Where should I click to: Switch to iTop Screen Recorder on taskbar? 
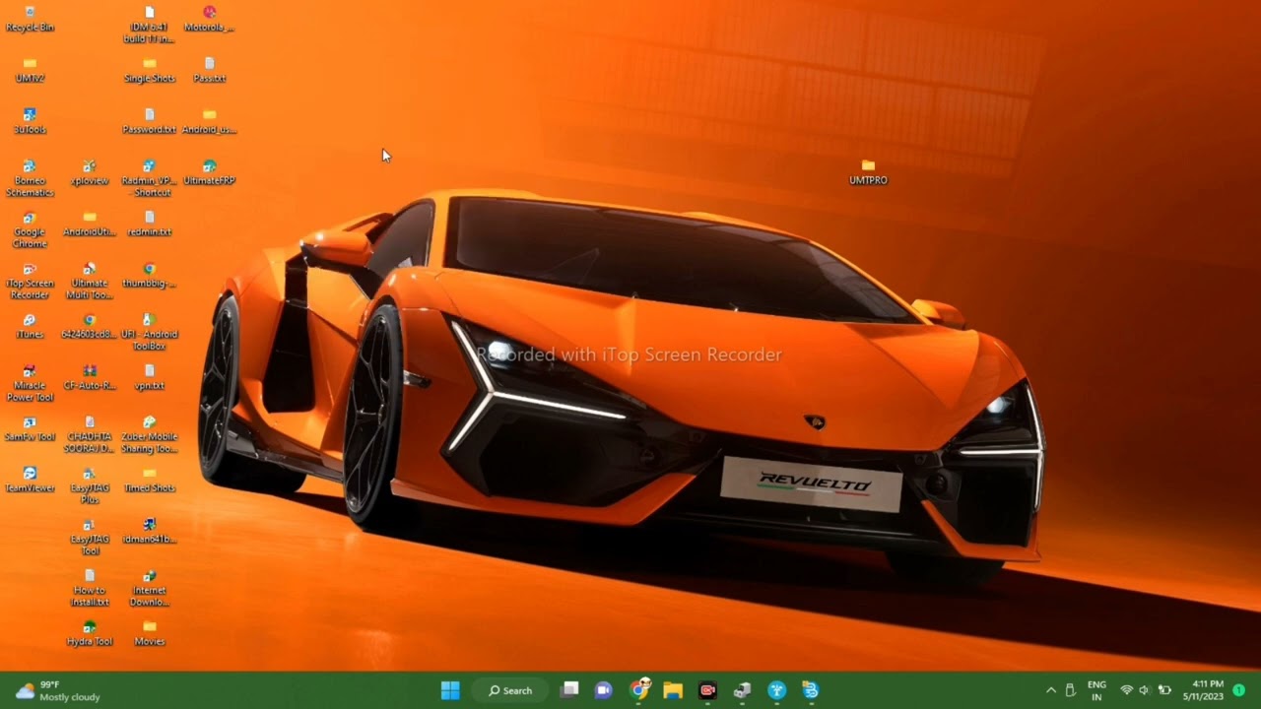(x=707, y=690)
